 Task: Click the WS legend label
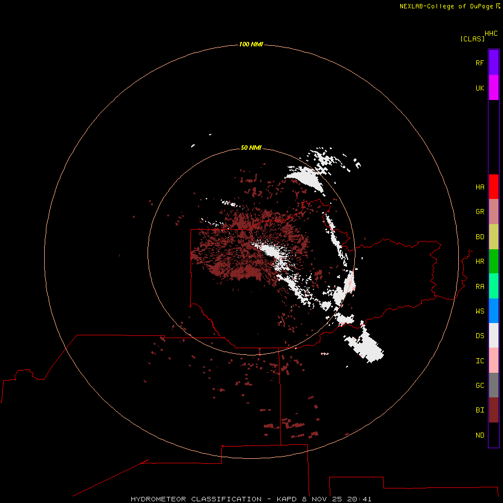[480, 311]
